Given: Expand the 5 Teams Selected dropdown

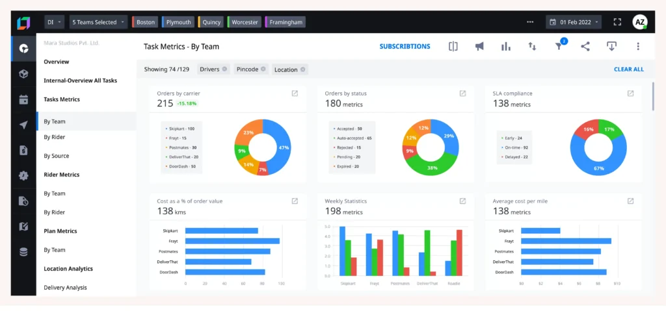Looking at the screenshot, I should coord(98,22).
